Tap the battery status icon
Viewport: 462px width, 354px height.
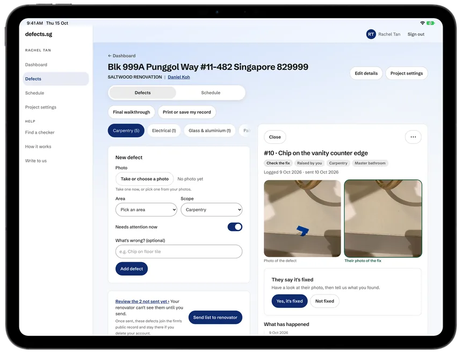(x=430, y=23)
